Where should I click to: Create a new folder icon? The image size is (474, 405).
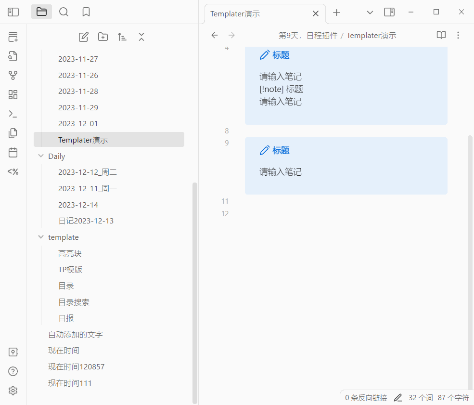[x=103, y=37]
